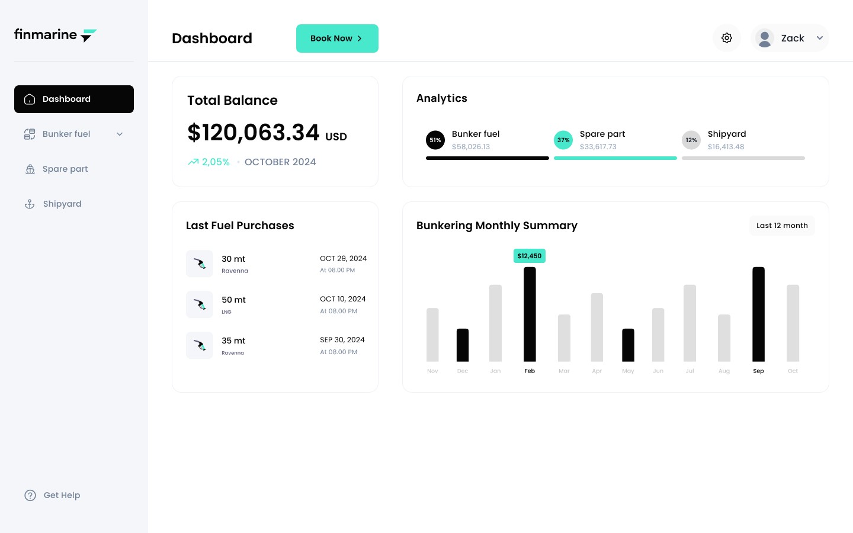853x533 pixels.
Task: Click the $120,063.34 balance amount
Action: [254, 133]
